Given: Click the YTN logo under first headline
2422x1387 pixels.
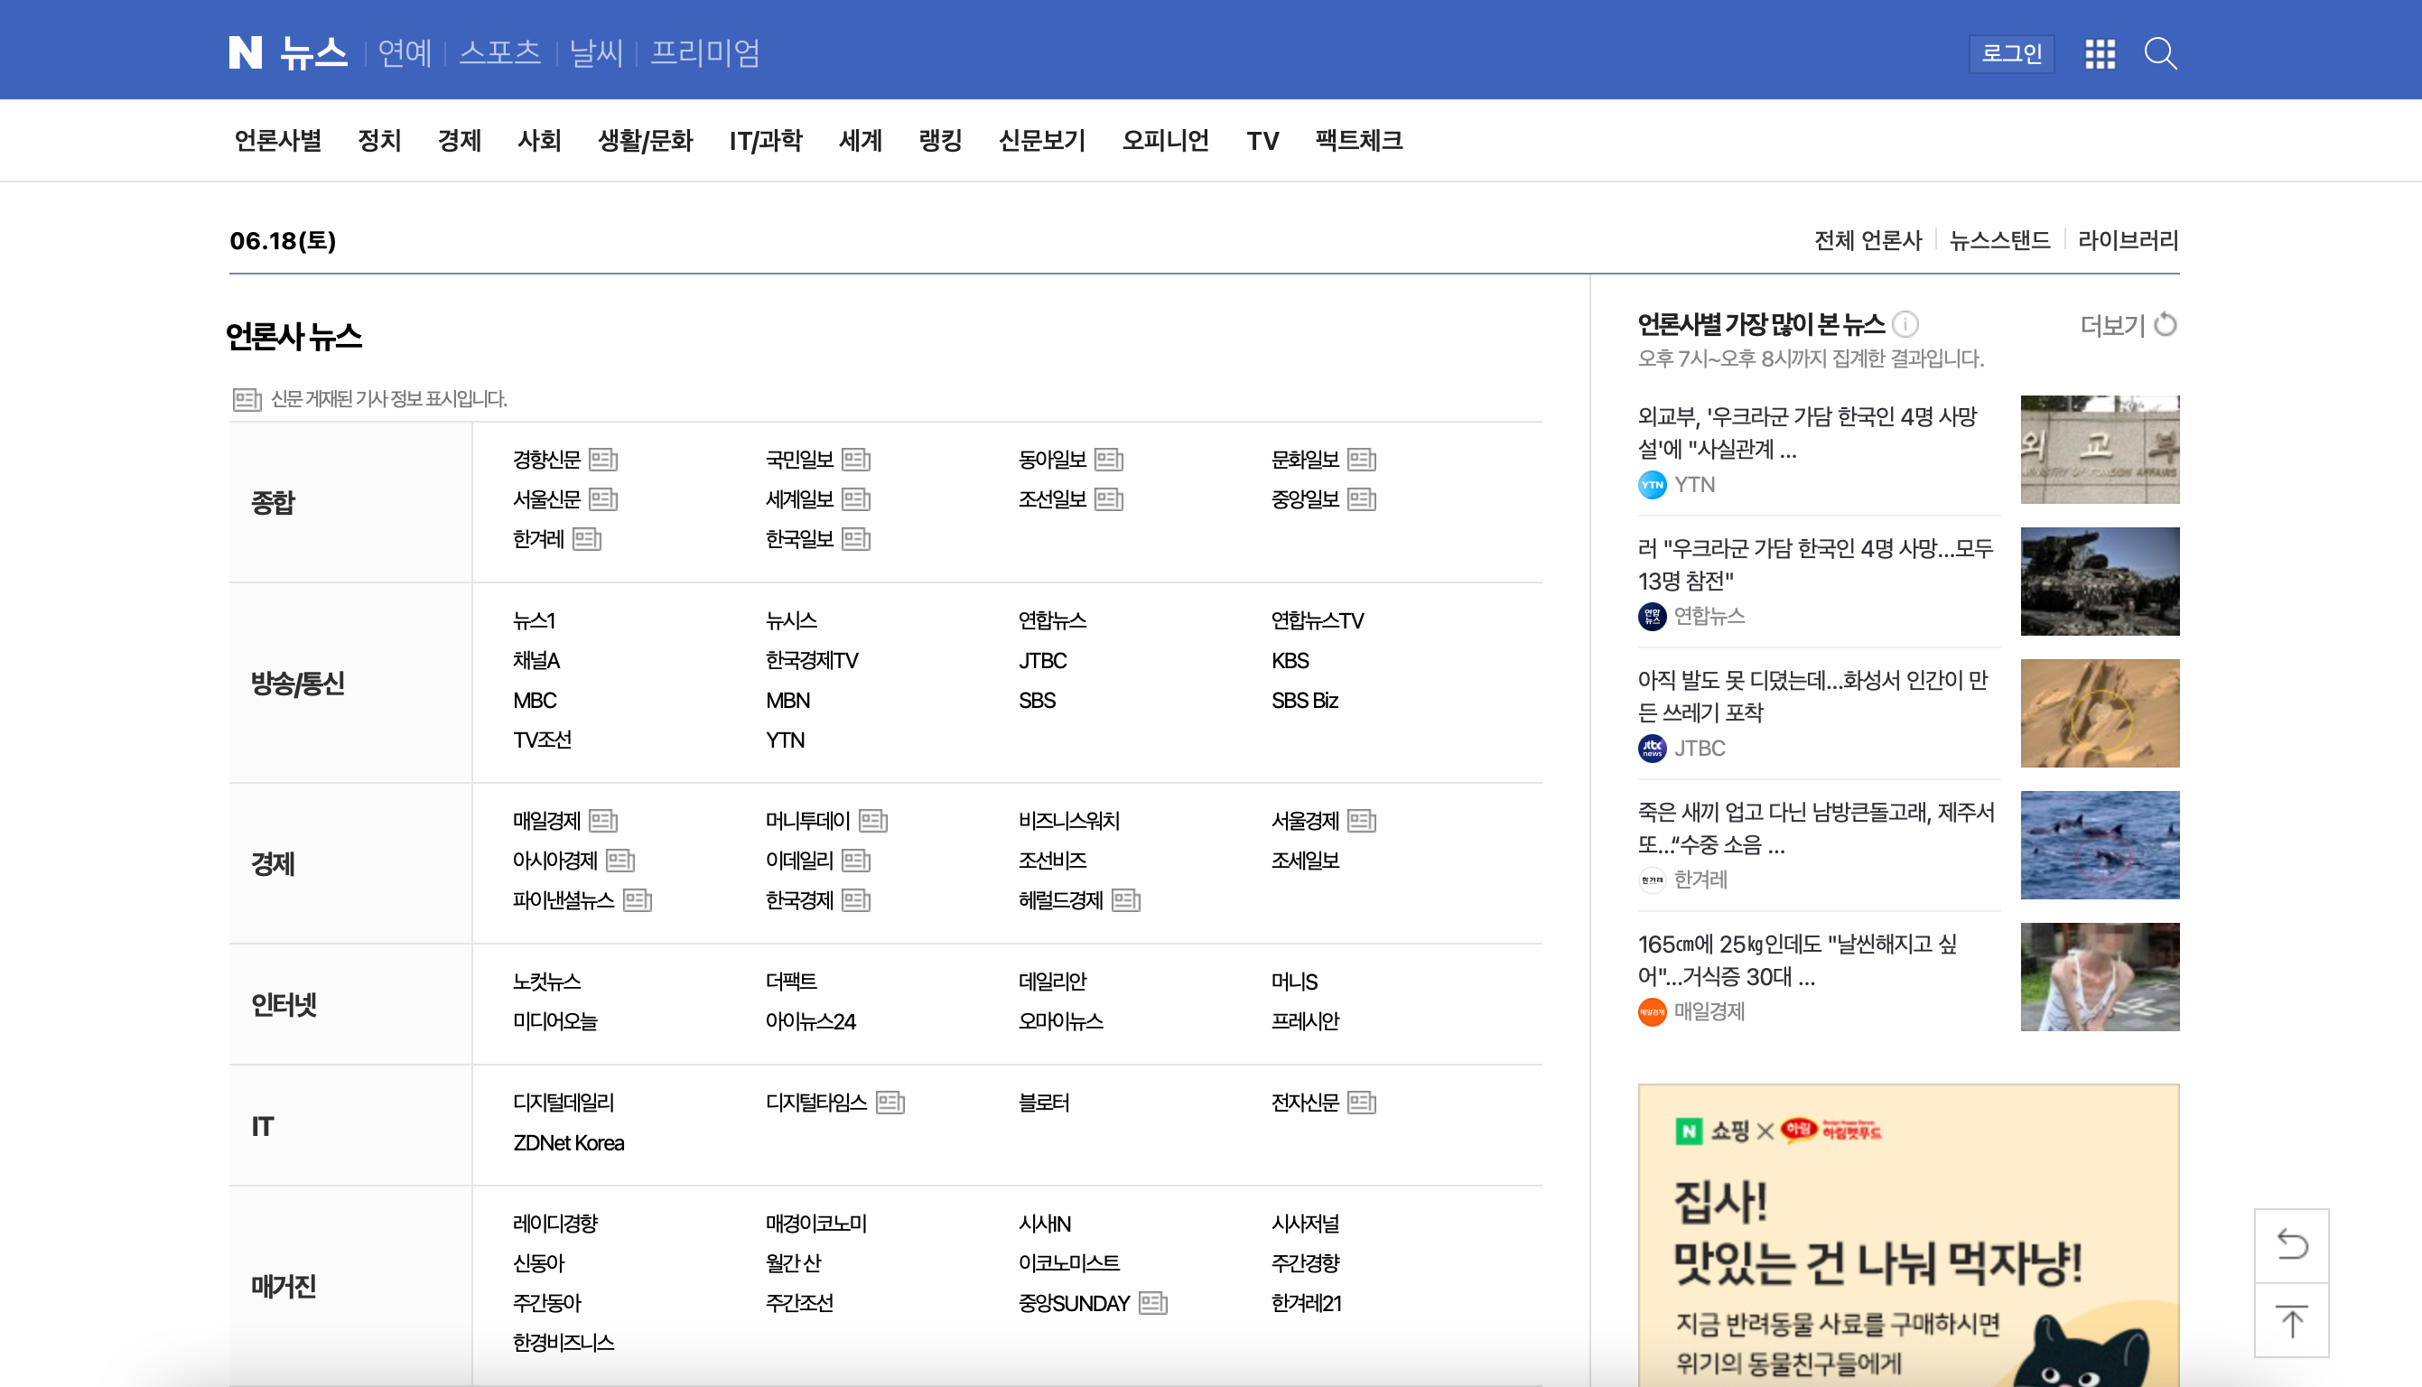Looking at the screenshot, I should click(1652, 485).
